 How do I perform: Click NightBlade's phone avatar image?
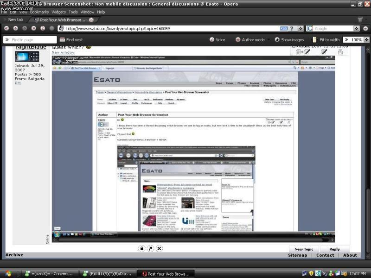[x=27, y=57]
